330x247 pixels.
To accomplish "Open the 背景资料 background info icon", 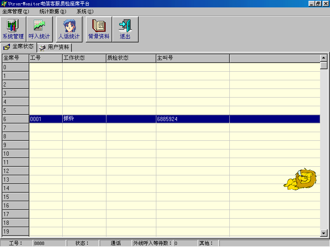I will tap(99, 29).
